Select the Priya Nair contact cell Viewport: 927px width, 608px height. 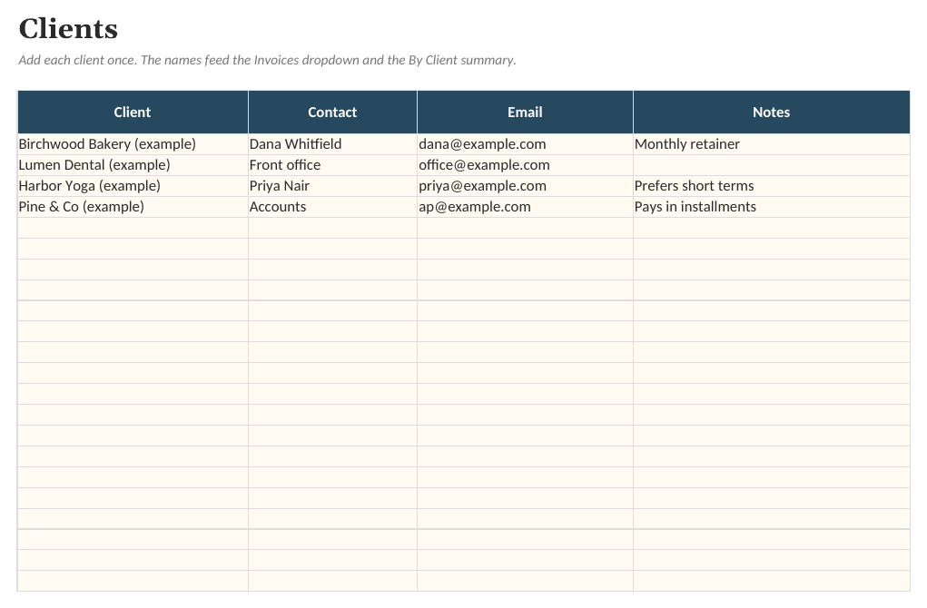tap(333, 186)
